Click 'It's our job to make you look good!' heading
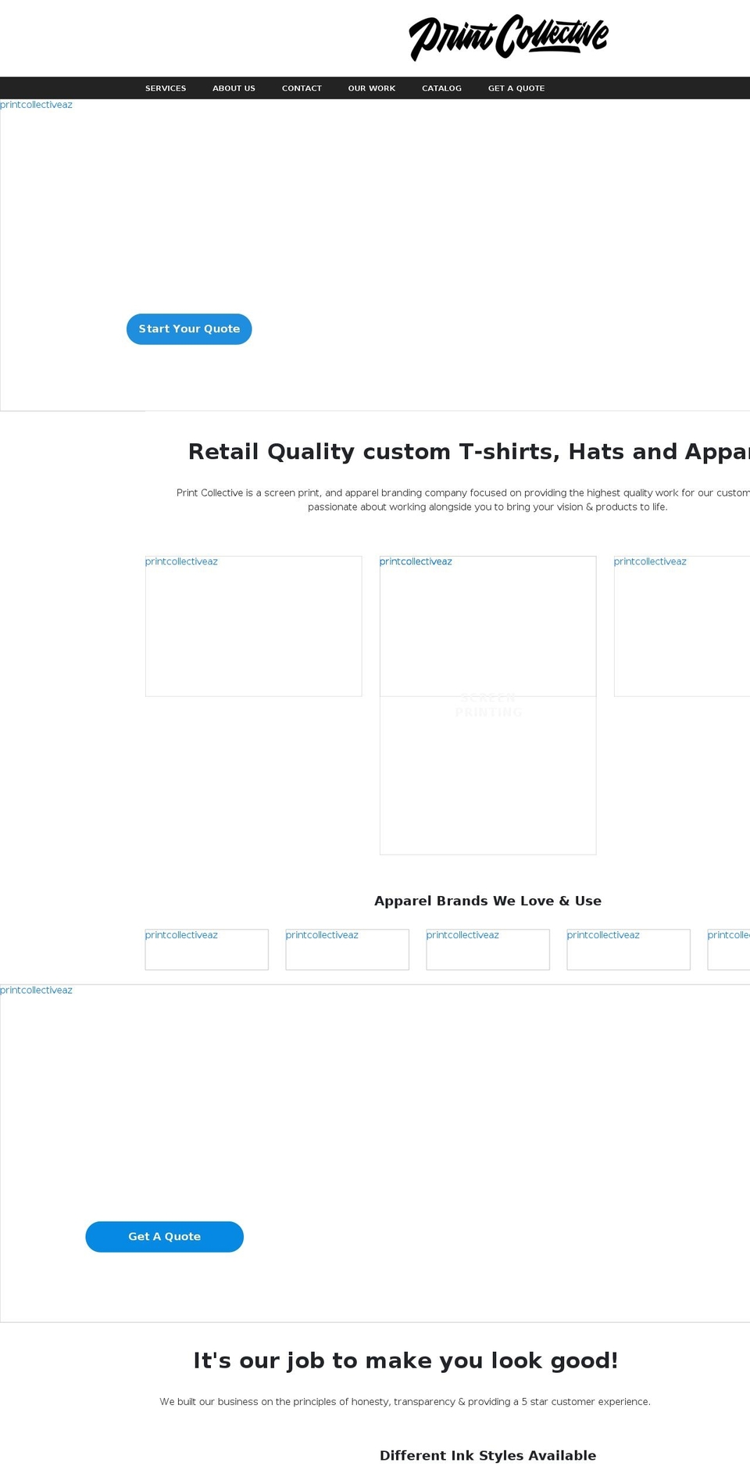Image resolution: width=750 pixels, height=1466 pixels. 405,1360
